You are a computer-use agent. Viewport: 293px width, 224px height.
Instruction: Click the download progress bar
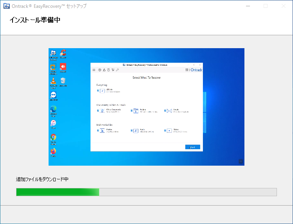(x=146, y=192)
